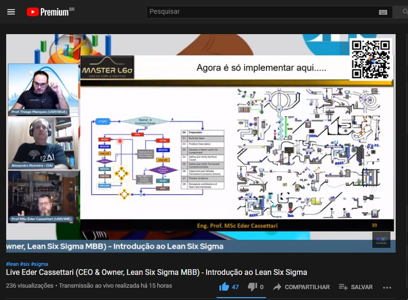
Task: Click the 236 visualizações text
Action: [29, 286]
